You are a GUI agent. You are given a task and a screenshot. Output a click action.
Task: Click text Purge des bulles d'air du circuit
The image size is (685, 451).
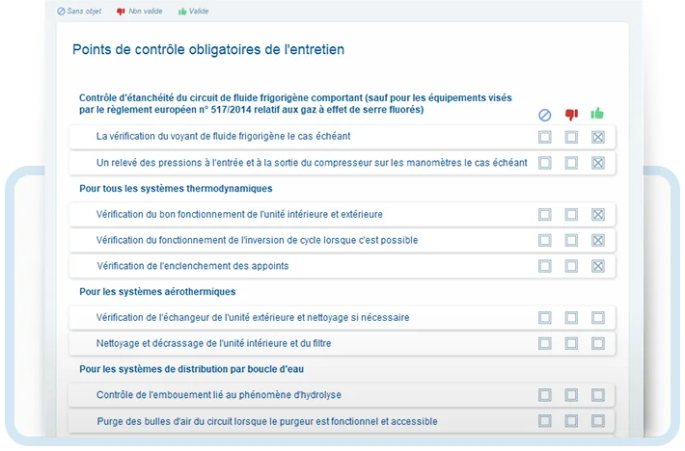[267, 421]
